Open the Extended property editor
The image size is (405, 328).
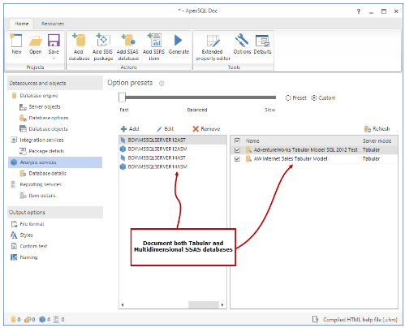[213, 41]
